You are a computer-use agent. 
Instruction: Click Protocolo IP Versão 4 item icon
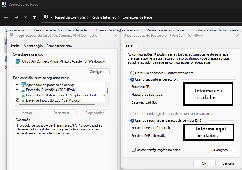[x=23, y=90]
